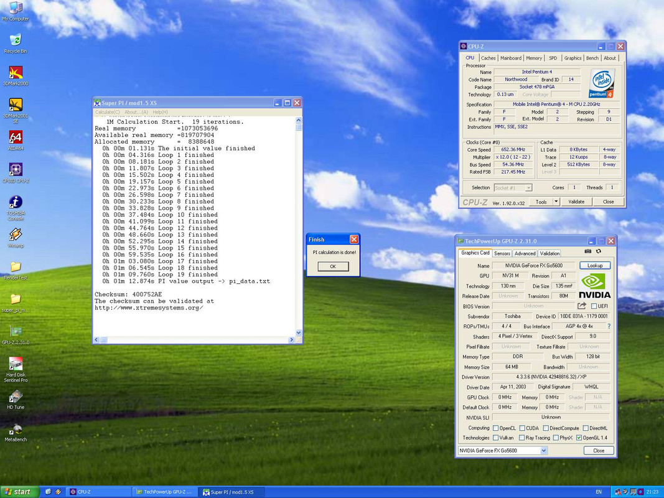Viewport: 664px width, 498px height.
Task: Click Super PI horizontal scrollbar right arrow
Action: [x=291, y=340]
